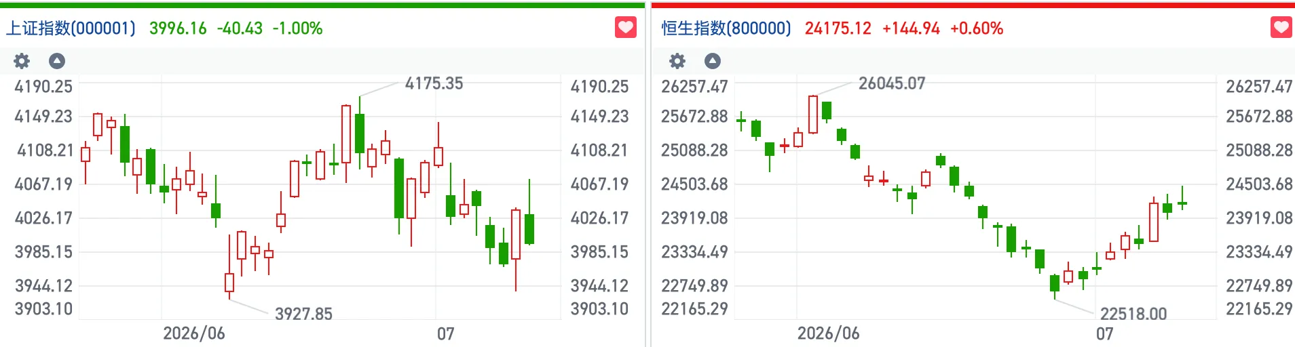Image resolution: width=1295 pixels, height=347 pixels.
Task: Click the +0.60% change percentage
Action: [x=977, y=28]
